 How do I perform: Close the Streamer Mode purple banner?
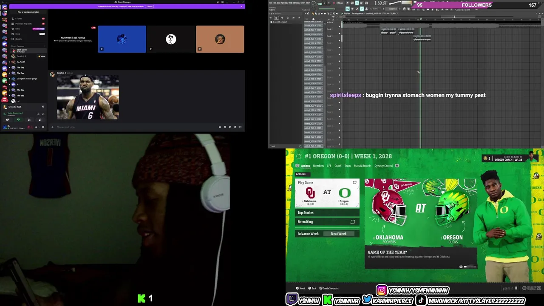[241, 6]
